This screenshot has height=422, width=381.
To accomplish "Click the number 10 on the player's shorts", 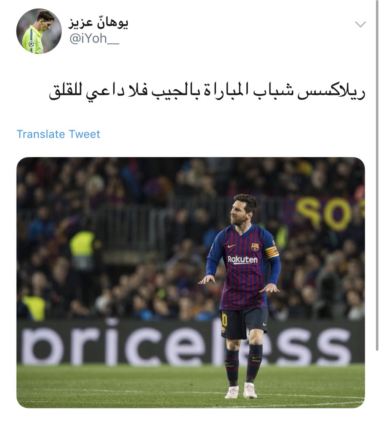I will [224, 320].
